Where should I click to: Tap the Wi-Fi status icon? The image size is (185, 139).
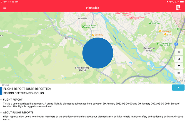point(170,2)
